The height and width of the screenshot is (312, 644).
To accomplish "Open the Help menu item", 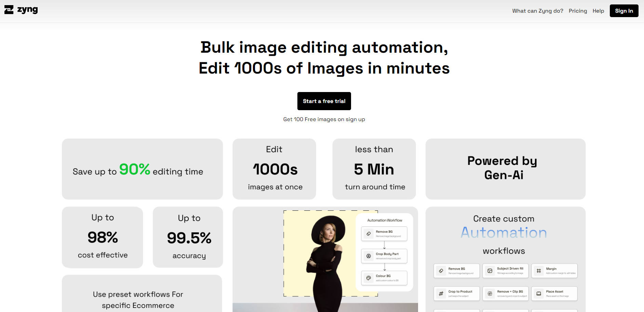I will pos(599,11).
